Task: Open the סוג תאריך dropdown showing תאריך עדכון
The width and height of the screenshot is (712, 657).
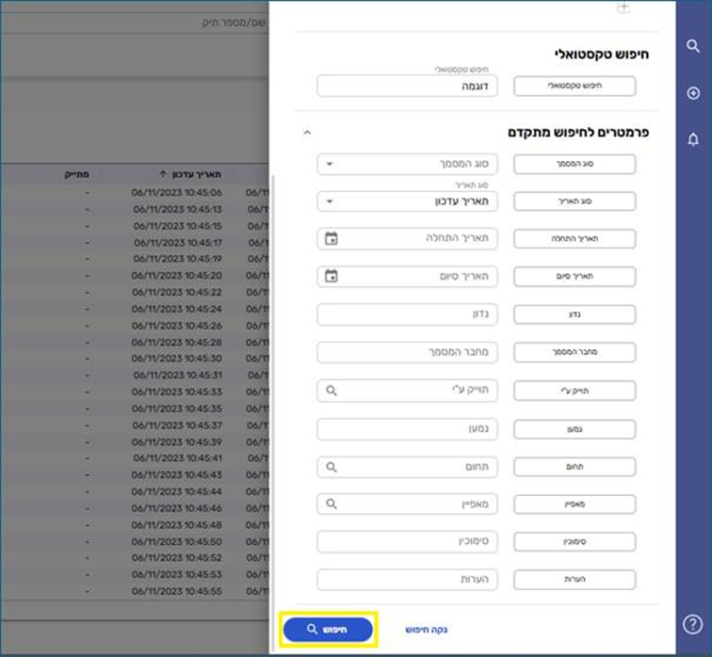Action: coord(330,201)
